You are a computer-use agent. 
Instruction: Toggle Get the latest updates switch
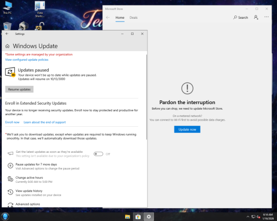(98, 154)
